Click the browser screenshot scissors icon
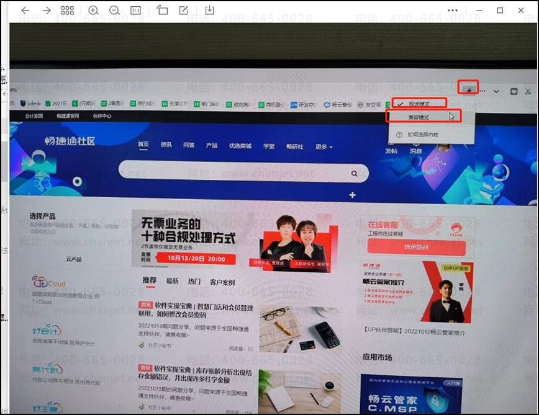539x415 pixels. [x=528, y=92]
